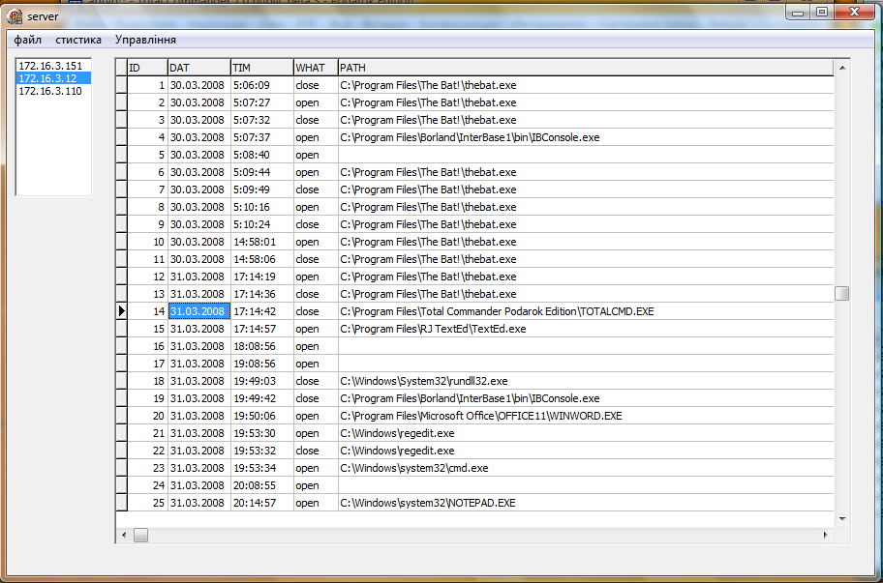The width and height of the screenshot is (883, 583).
Task: Click the empty path cell in row 5
Action: pos(586,155)
